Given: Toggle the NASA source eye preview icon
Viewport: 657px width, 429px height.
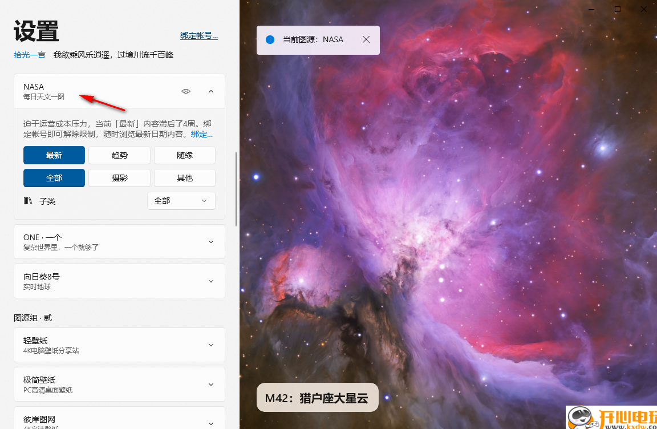Looking at the screenshot, I should [185, 91].
